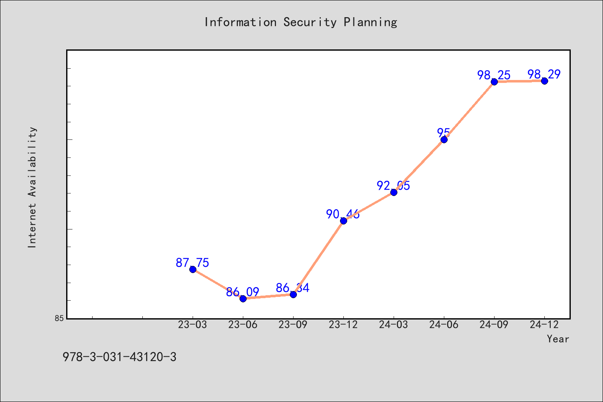Select the 98.29 value label

544,74
